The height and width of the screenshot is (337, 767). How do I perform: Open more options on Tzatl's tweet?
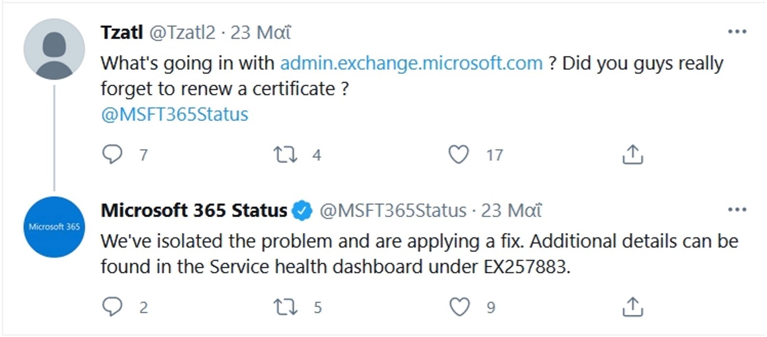(x=737, y=32)
